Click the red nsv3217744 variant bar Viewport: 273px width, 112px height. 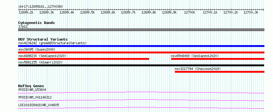pyautogui.click(x=220, y=72)
